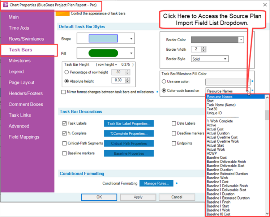Screen dimensions: 270x217
Task: Switch to the Main tab
Action: pos(14,17)
